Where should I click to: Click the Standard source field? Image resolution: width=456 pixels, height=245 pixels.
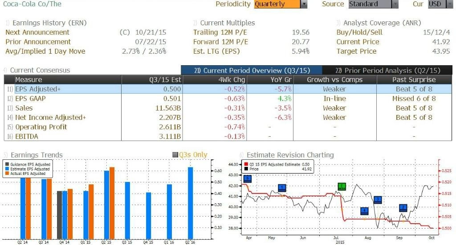tap(370, 4)
